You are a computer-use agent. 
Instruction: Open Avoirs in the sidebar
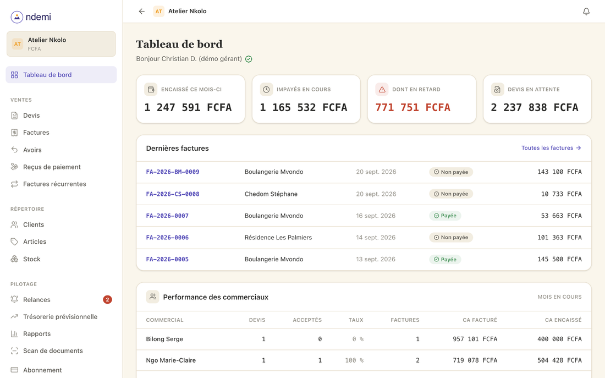coord(61,150)
